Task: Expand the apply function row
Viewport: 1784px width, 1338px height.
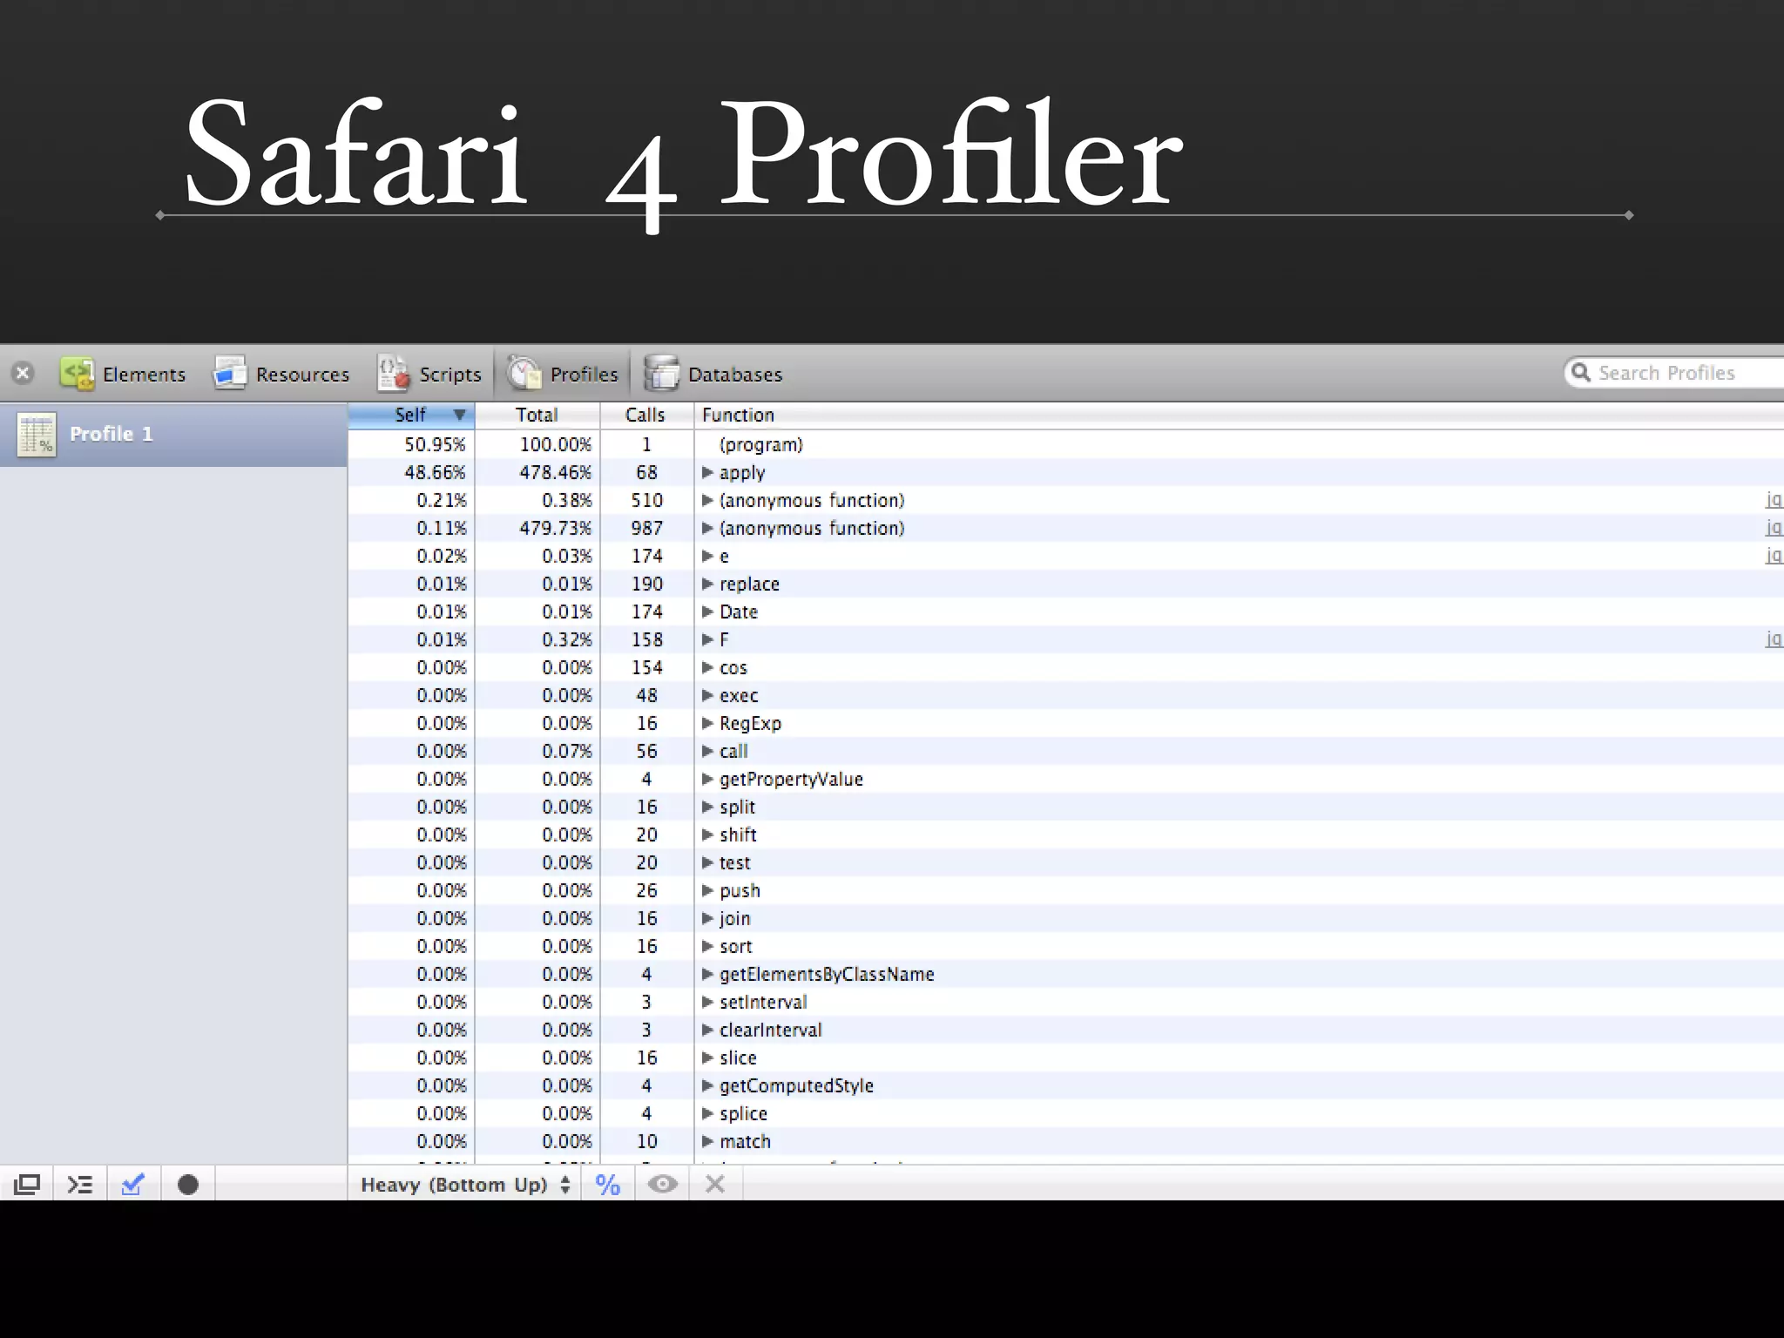Action: point(707,473)
